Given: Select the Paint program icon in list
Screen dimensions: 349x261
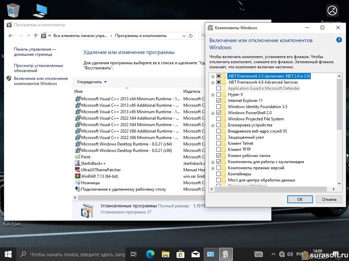Looking at the screenshot, I should tap(78, 157).
